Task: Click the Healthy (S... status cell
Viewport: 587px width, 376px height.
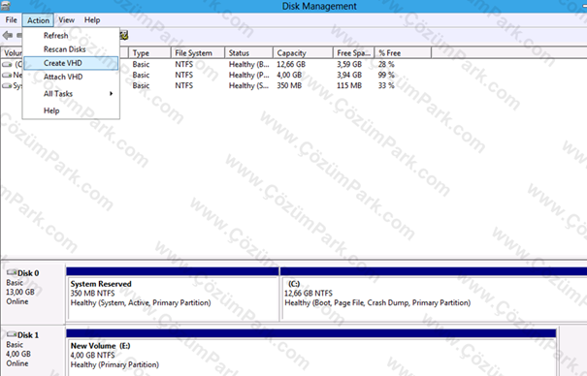Action: [249, 86]
